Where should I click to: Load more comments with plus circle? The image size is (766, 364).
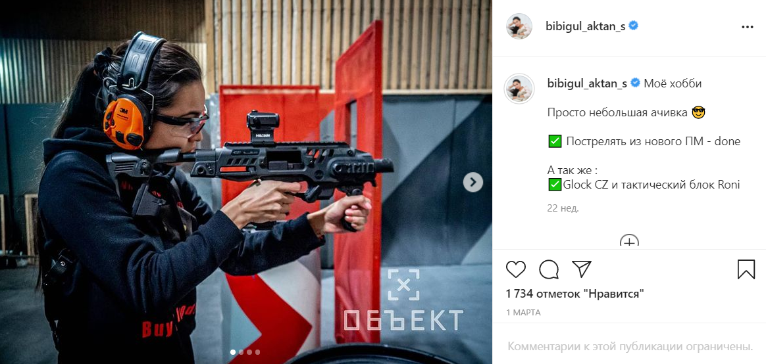coord(629,240)
